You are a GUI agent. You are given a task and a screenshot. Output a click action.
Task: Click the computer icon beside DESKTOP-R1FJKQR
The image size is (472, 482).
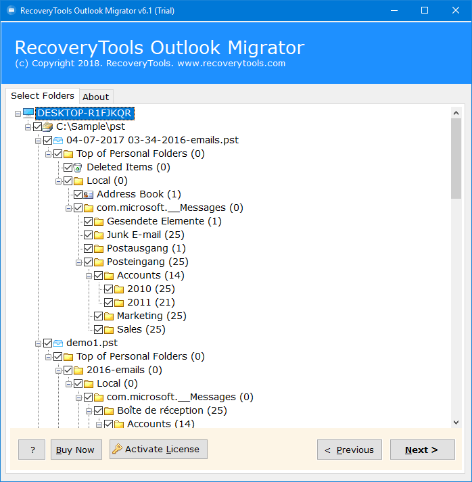(28, 113)
